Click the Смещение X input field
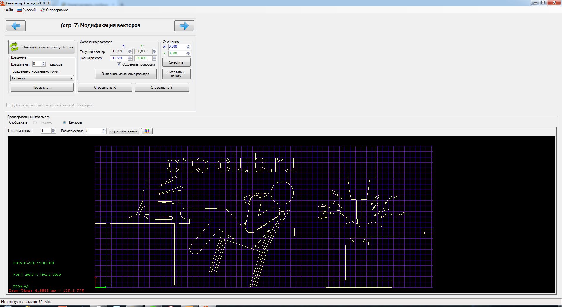The width and height of the screenshot is (562, 307). pos(177,47)
